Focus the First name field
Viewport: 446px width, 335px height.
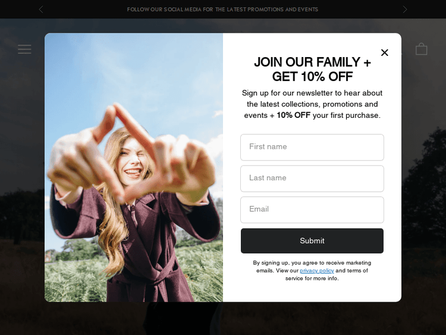[312, 147]
